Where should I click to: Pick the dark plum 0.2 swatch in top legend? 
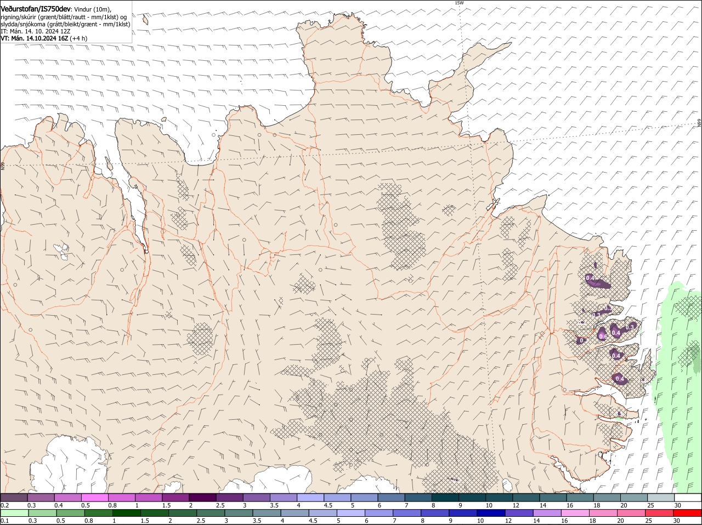click(14, 498)
